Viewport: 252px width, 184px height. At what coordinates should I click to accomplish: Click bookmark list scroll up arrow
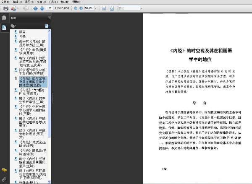[x=49, y=31]
